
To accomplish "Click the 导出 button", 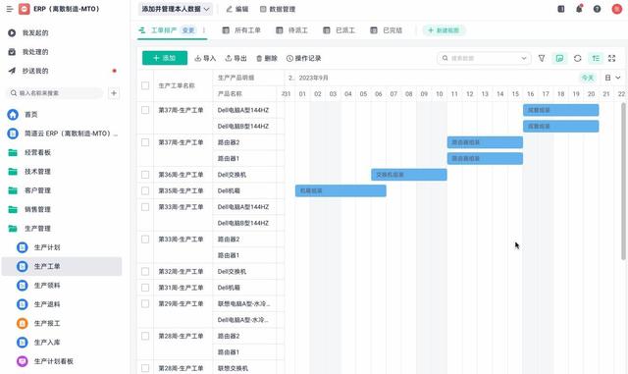I will click(x=235, y=58).
